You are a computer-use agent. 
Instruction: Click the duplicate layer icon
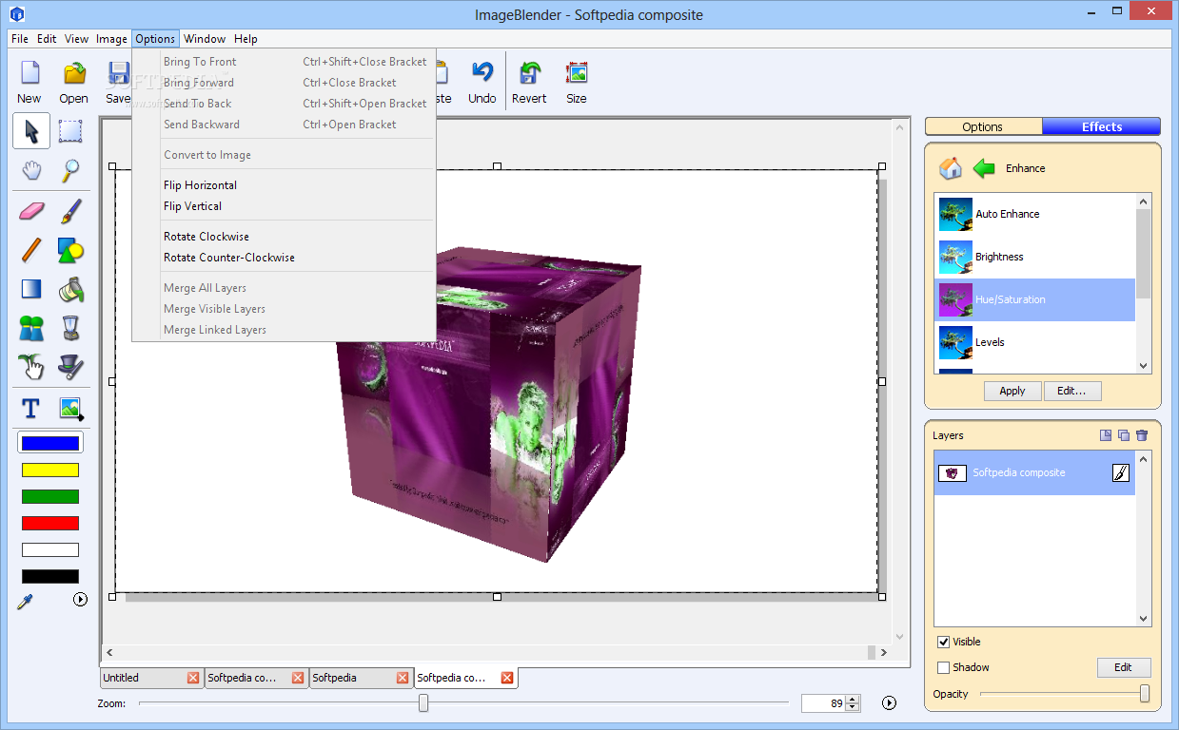1124,435
